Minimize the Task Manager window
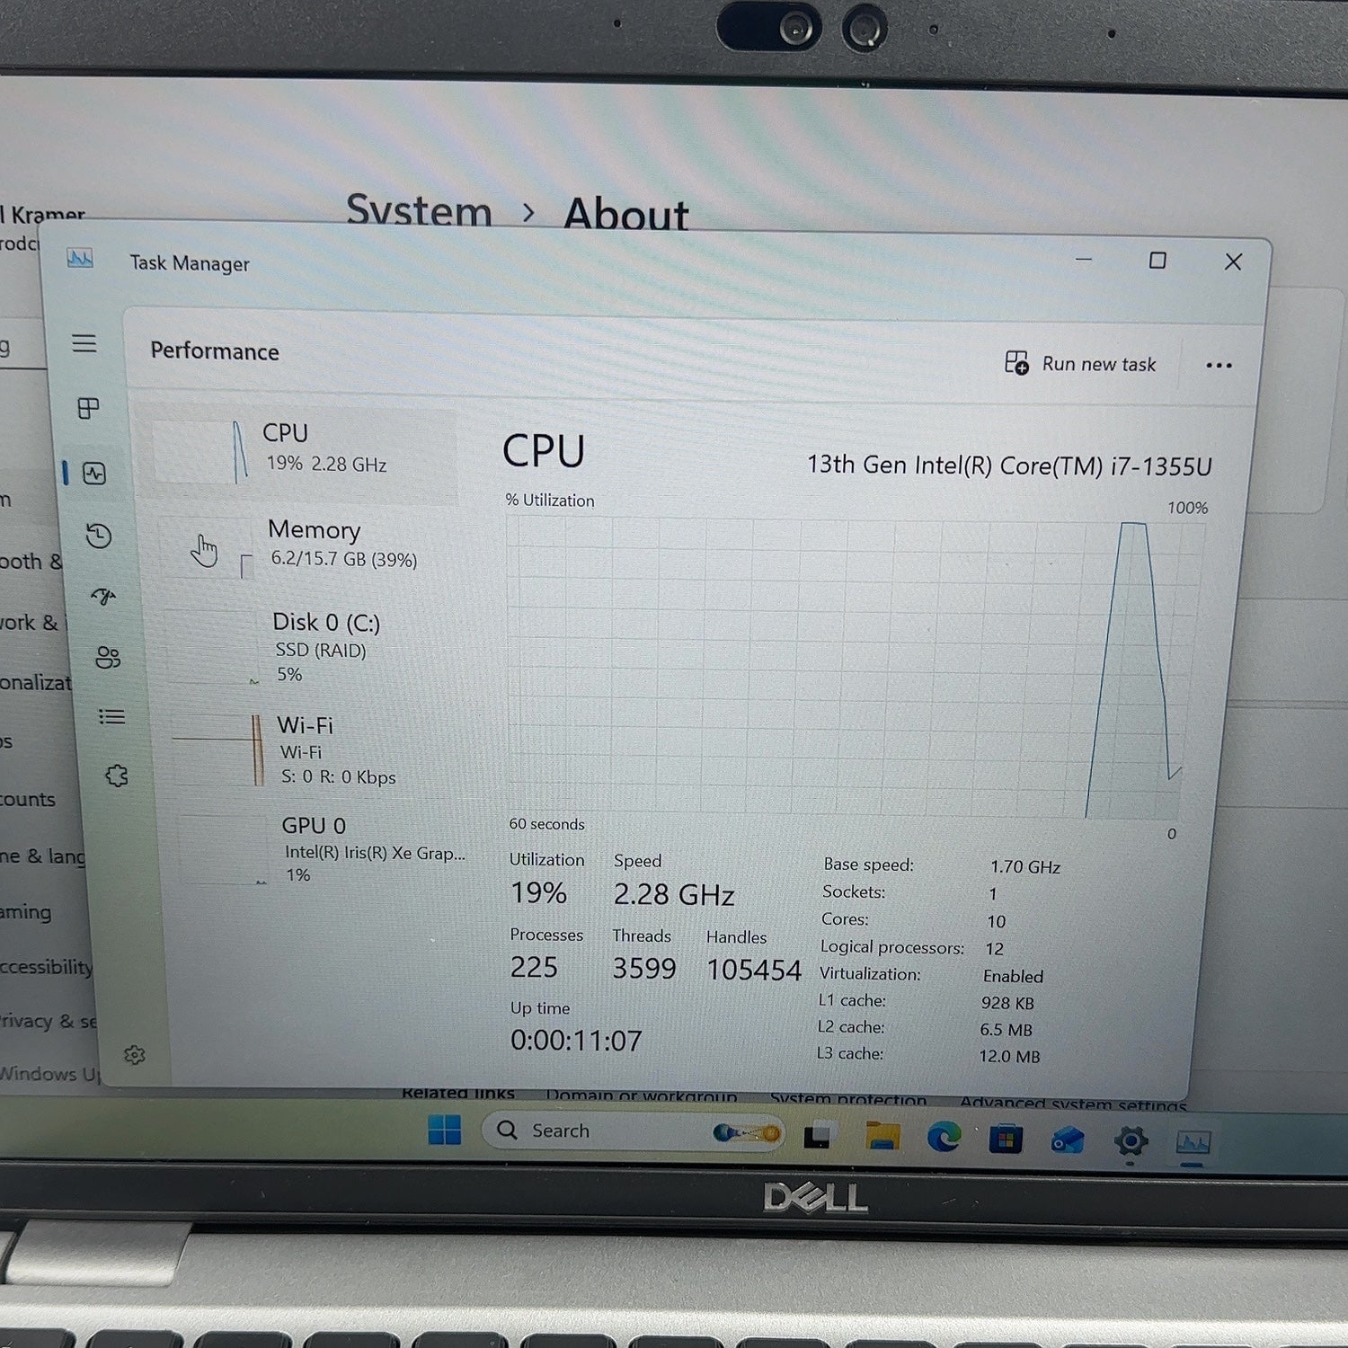This screenshot has width=1348, height=1348. pyautogui.click(x=1084, y=260)
